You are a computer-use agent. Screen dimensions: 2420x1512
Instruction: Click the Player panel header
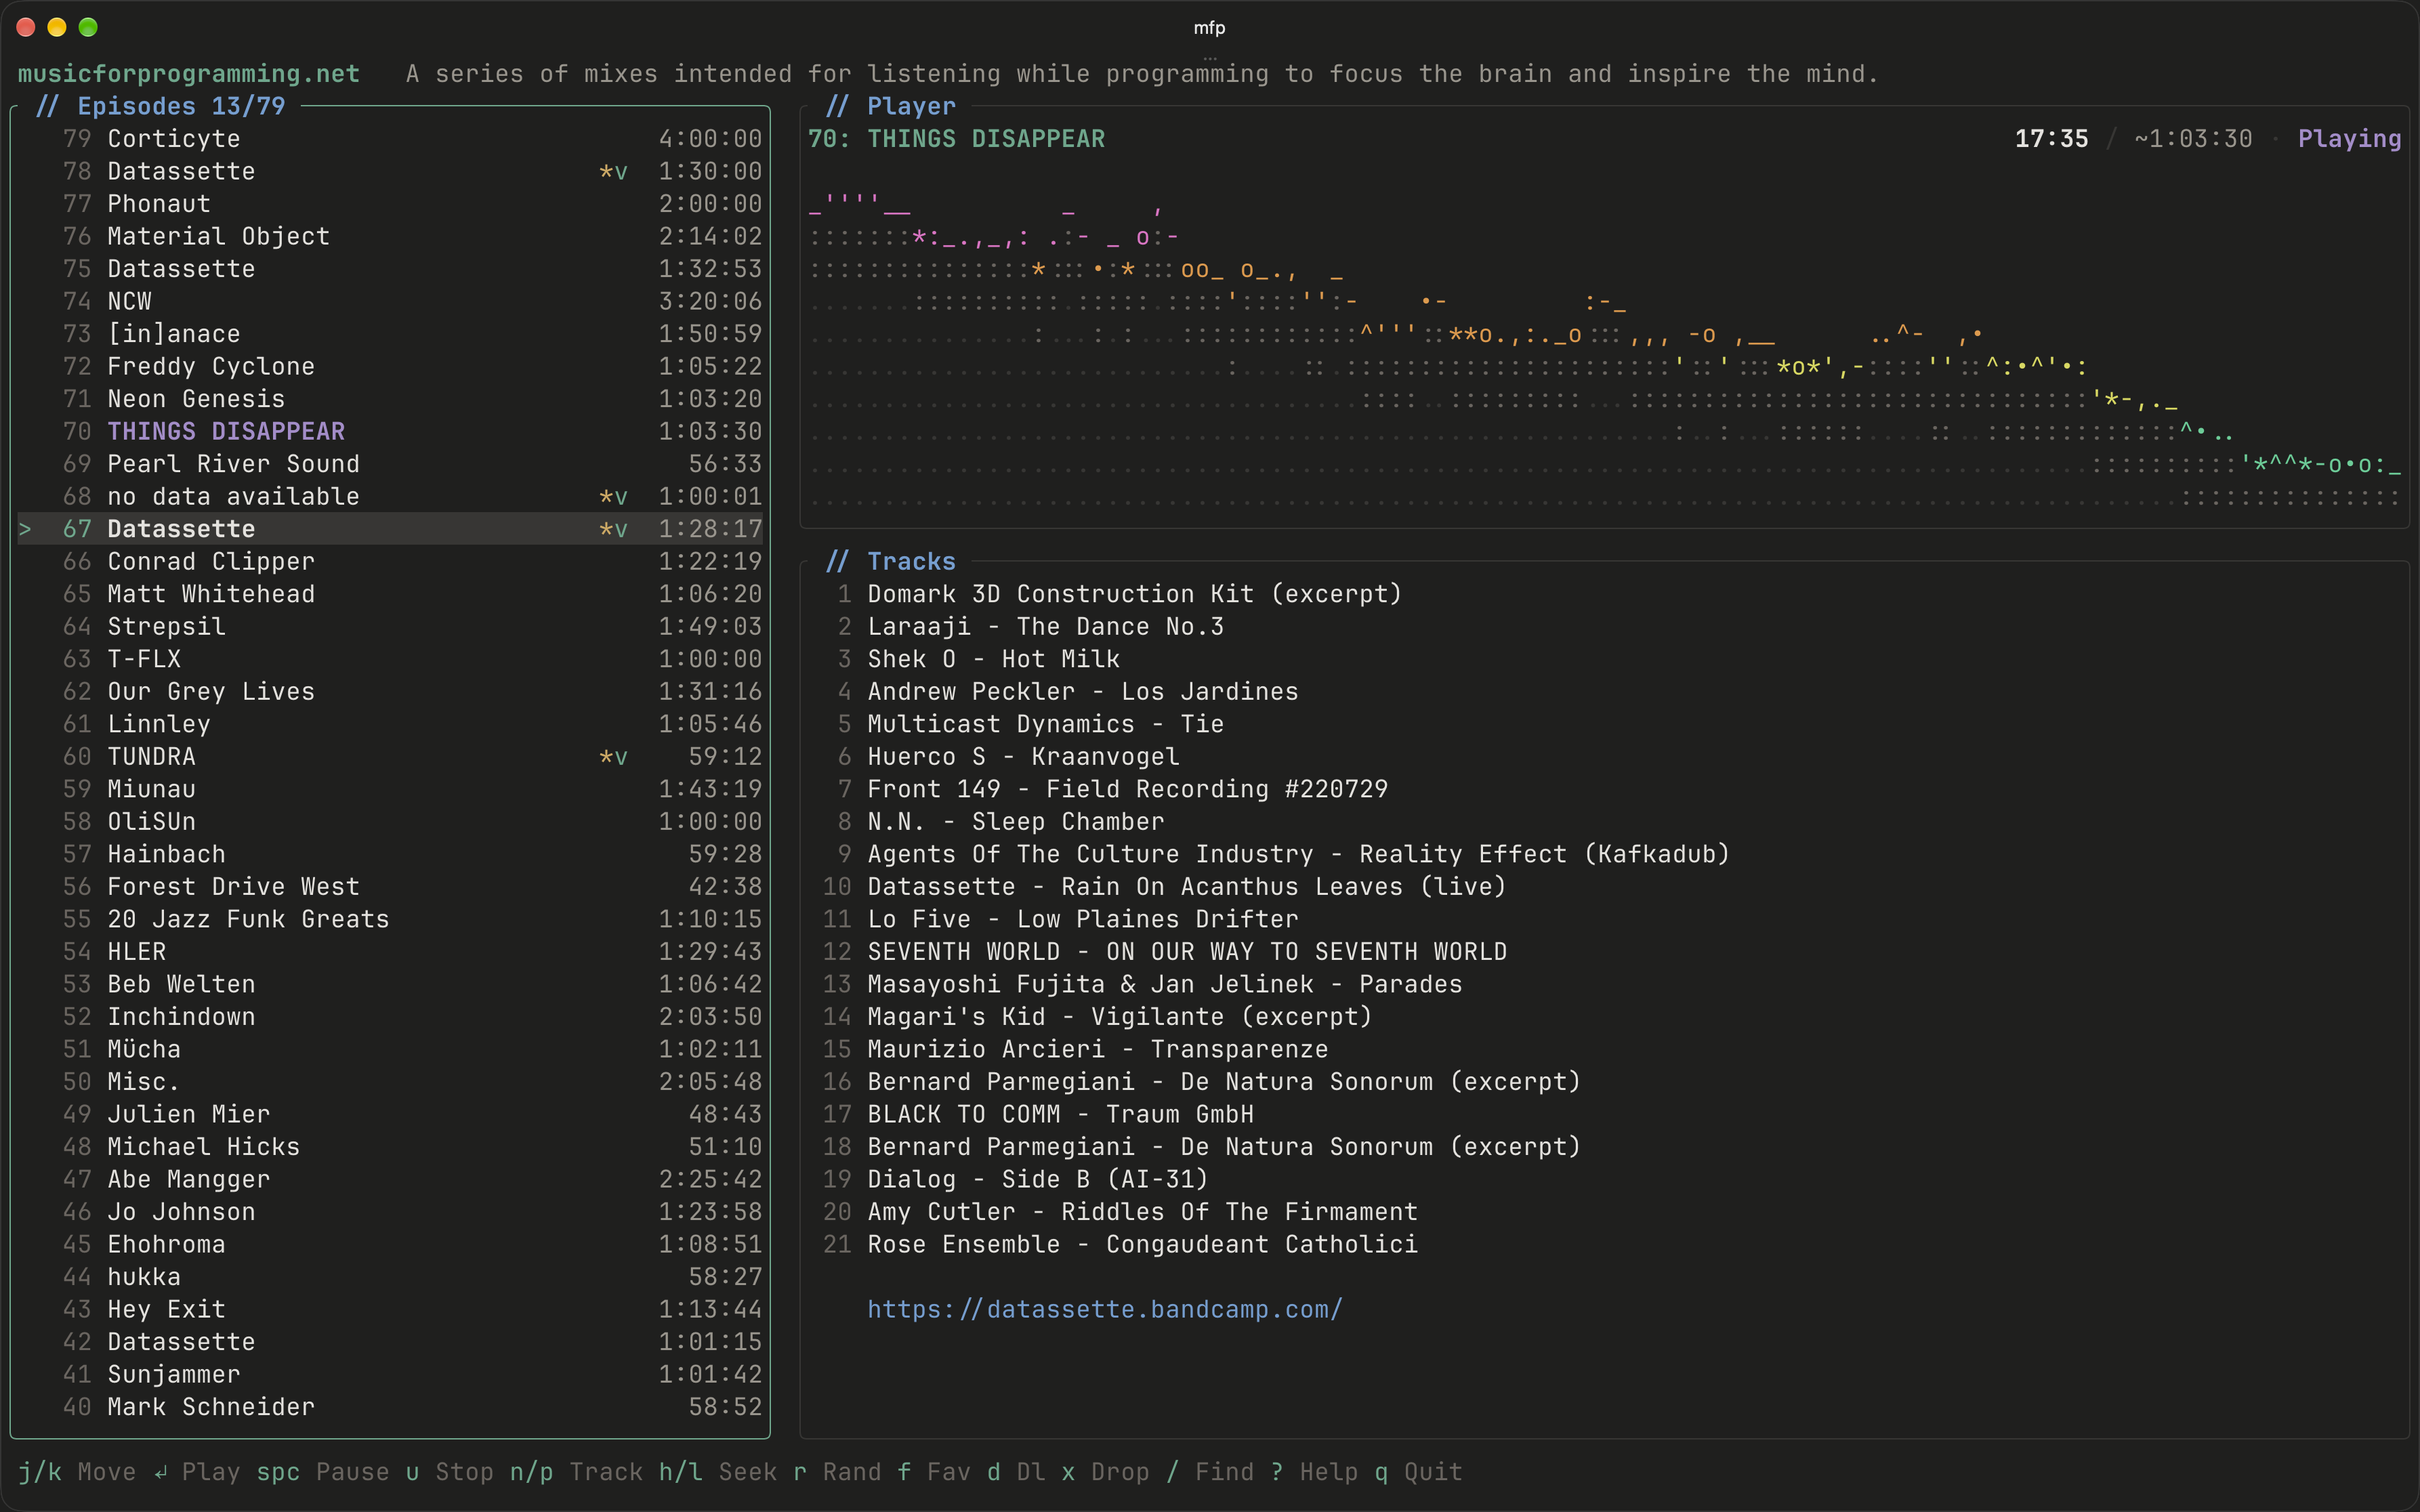[x=891, y=106]
